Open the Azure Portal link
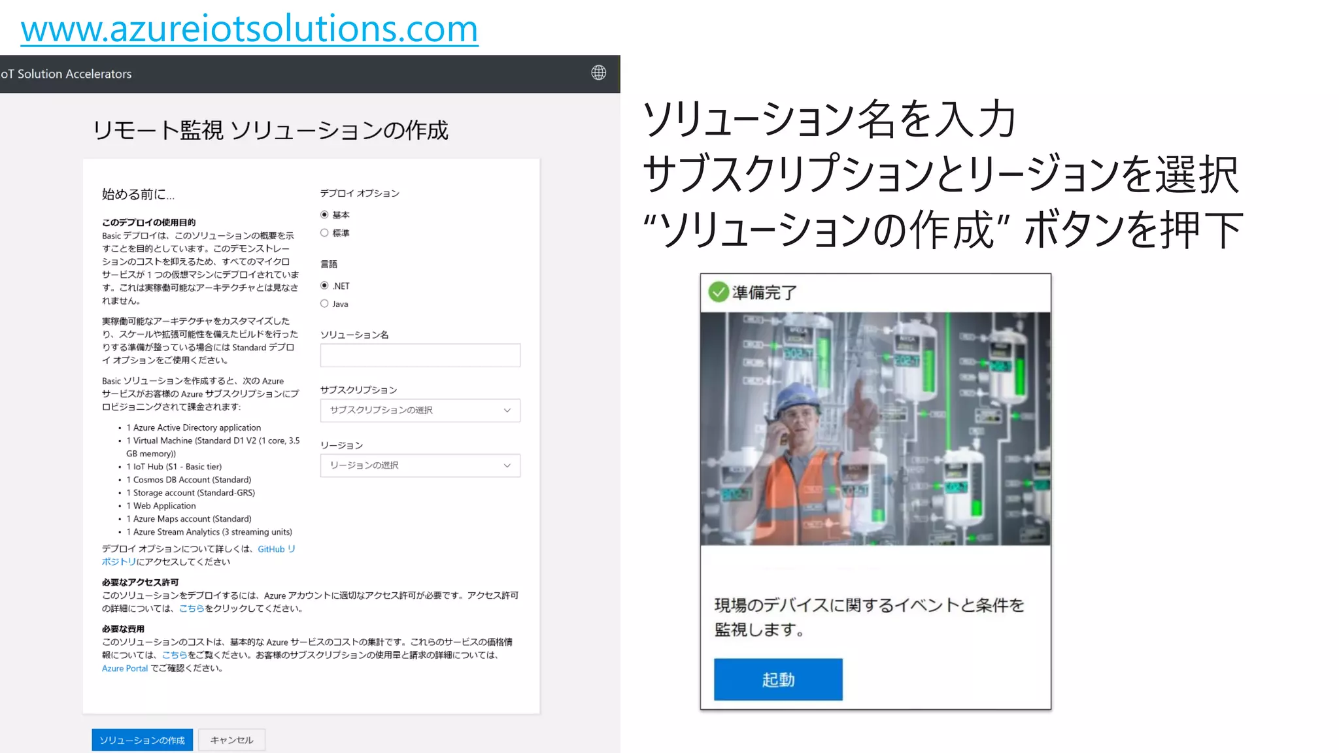The height and width of the screenshot is (753, 1339). [x=125, y=668]
